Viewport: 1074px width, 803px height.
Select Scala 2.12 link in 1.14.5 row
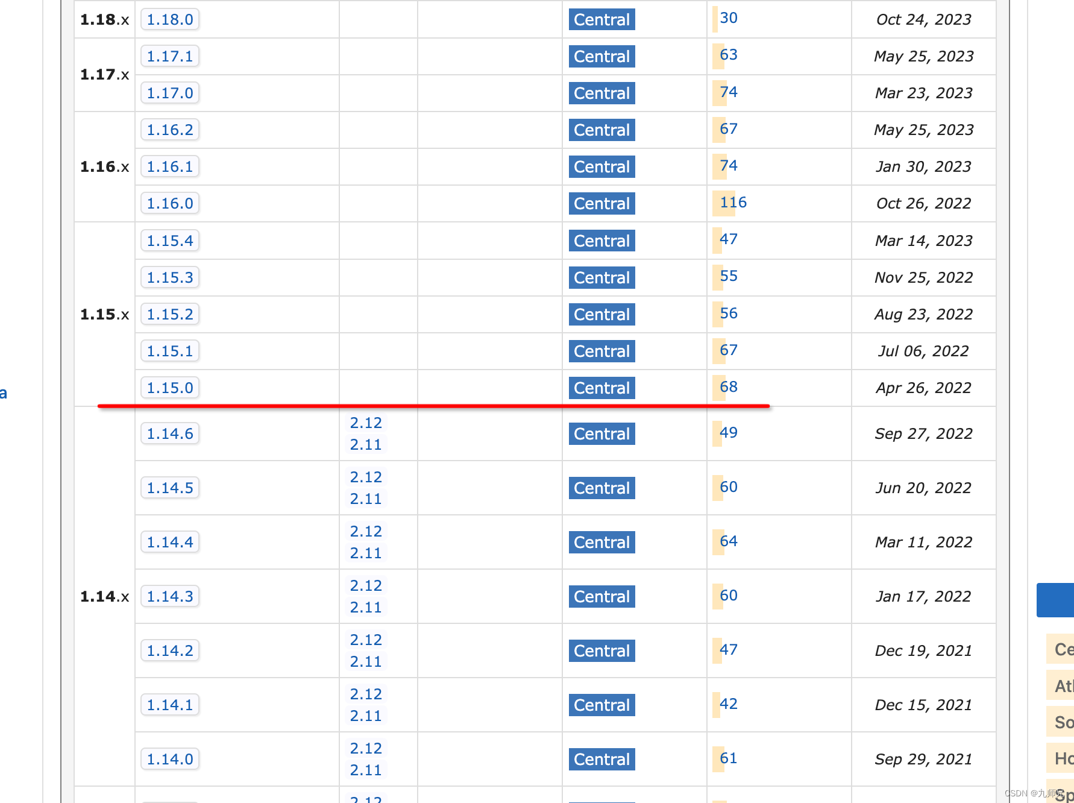point(366,477)
